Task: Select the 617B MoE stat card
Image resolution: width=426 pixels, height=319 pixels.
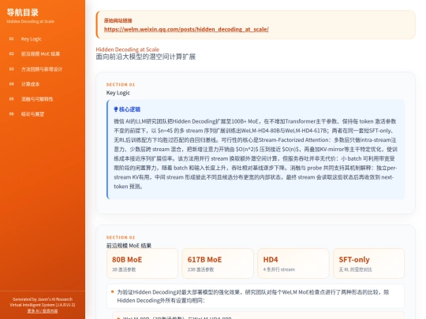Action: (x=218, y=263)
